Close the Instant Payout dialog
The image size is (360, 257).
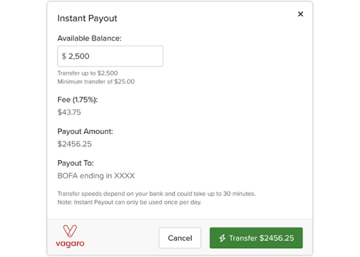pos(301,14)
